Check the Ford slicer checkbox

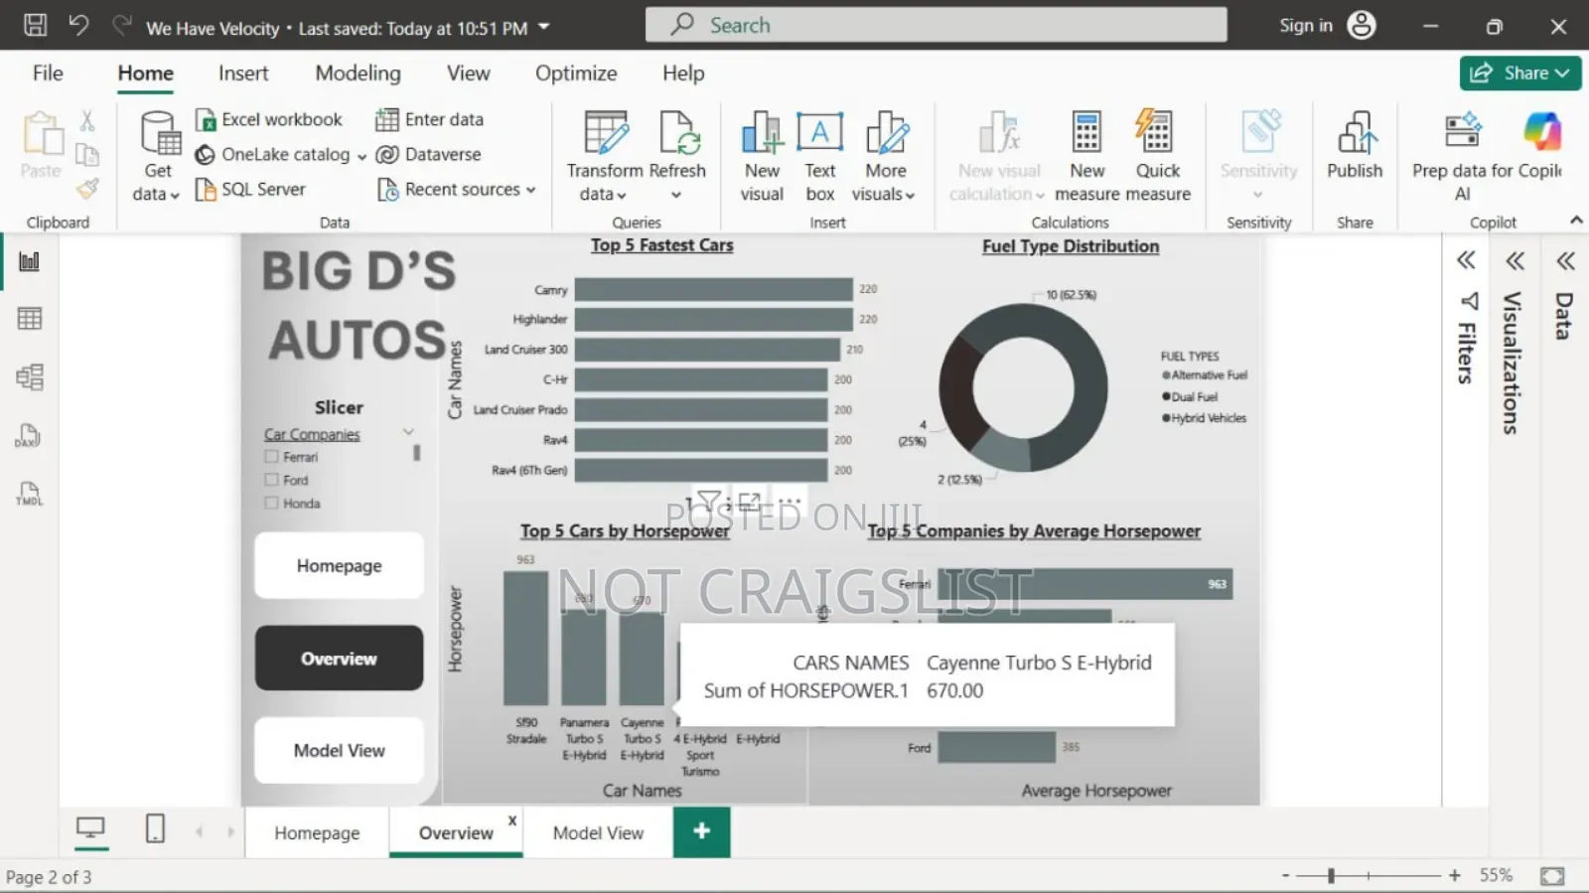tap(271, 480)
